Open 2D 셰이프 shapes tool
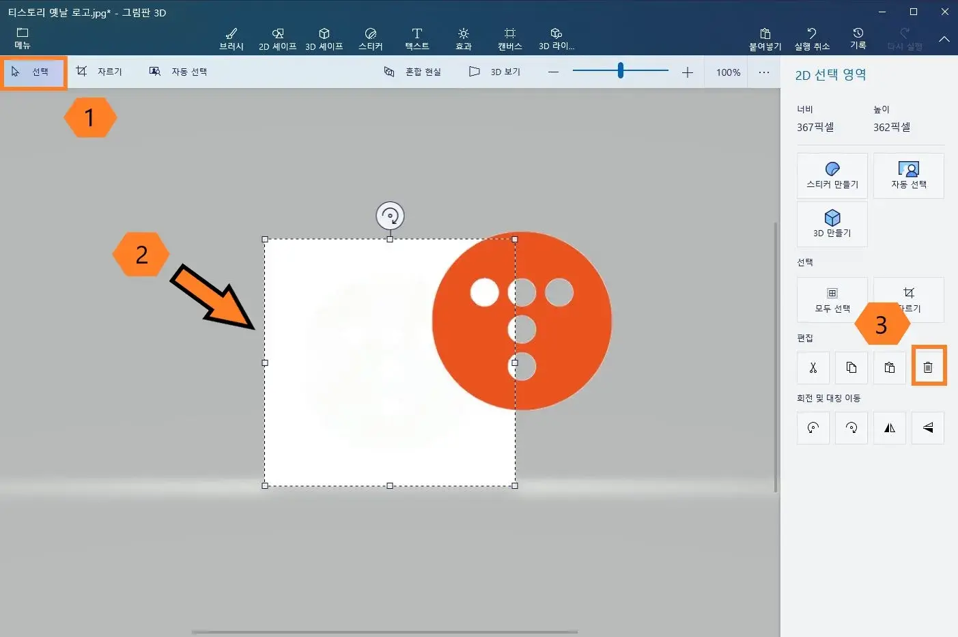The width and height of the screenshot is (958, 637). click(277, 39)
